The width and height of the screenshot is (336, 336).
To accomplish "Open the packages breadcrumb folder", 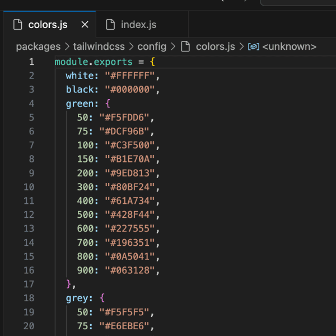I will coord(38,46).
